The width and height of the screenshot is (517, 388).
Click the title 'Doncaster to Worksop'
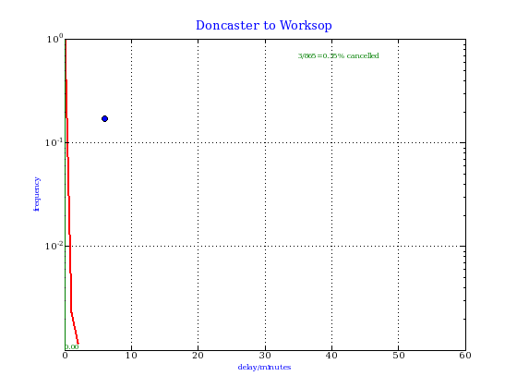pyautogui.click(x=264, y=26)
